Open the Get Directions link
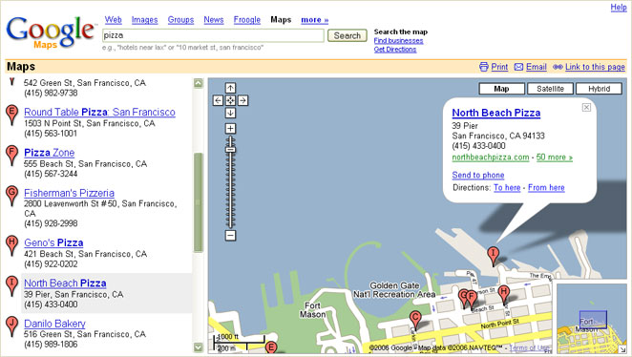Viewport: 632px width, 357px height. 395,49
